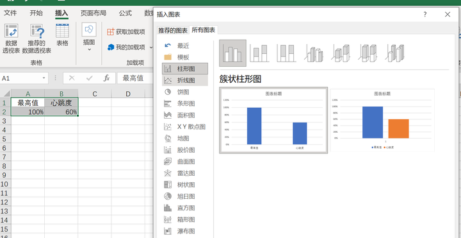Image resolution: width=461 pixels, height=238 pixels.
Task: Close the Insert Chart dialog
Action: 448,14
